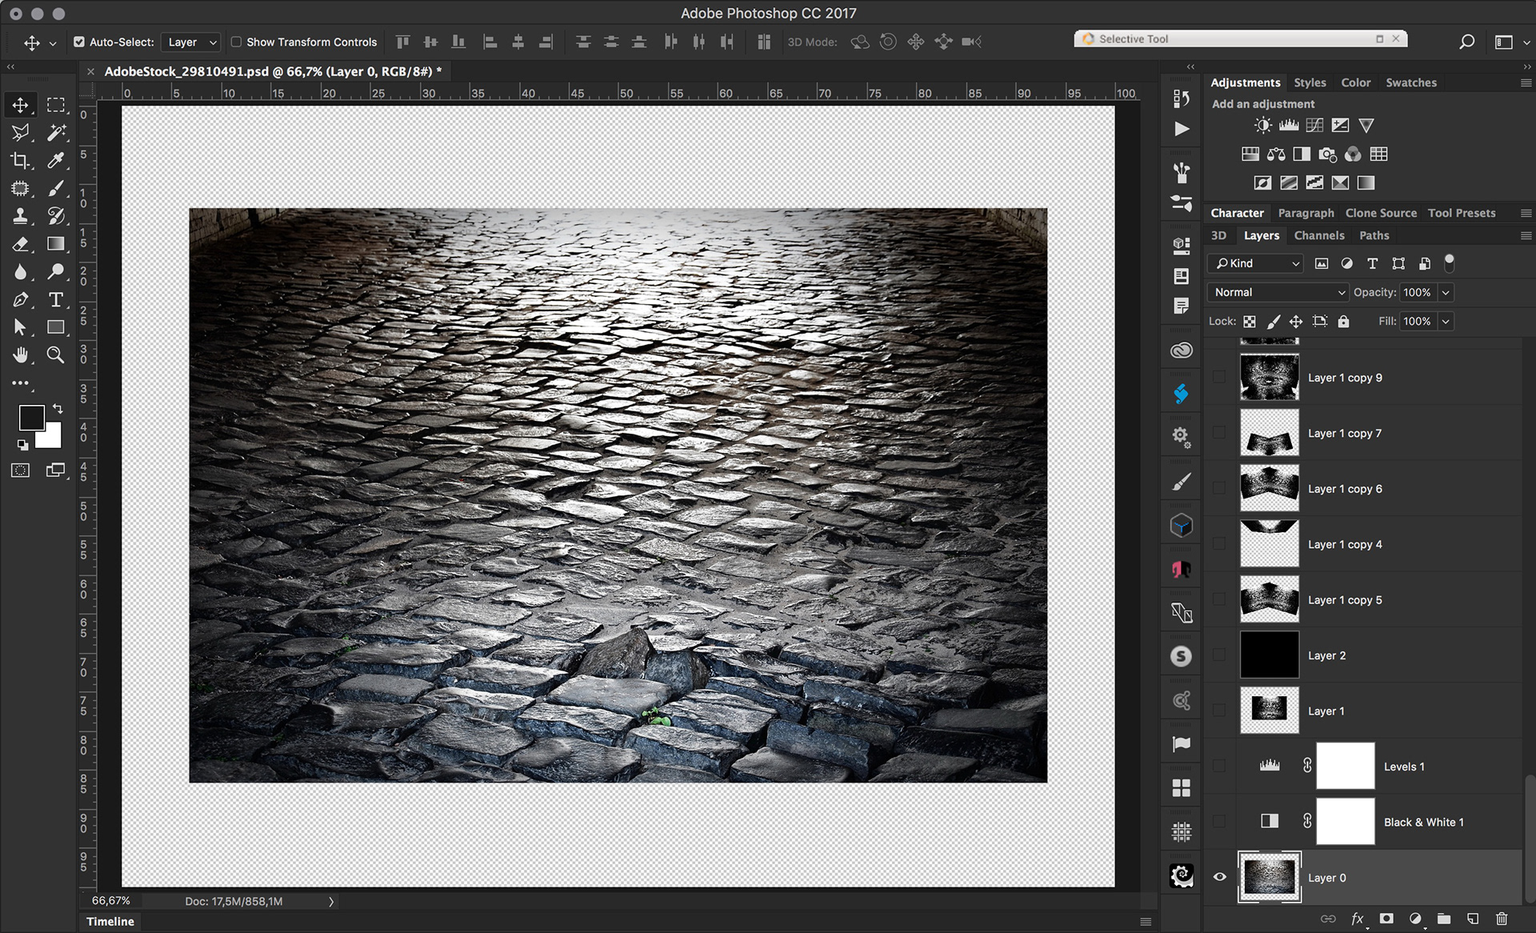Click the background color swatch

(51, 438)
